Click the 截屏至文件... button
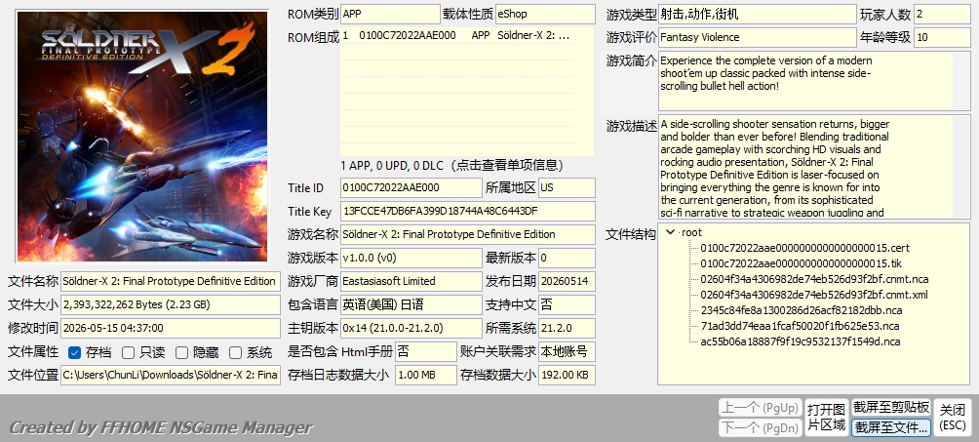 [x=891, y=427]
